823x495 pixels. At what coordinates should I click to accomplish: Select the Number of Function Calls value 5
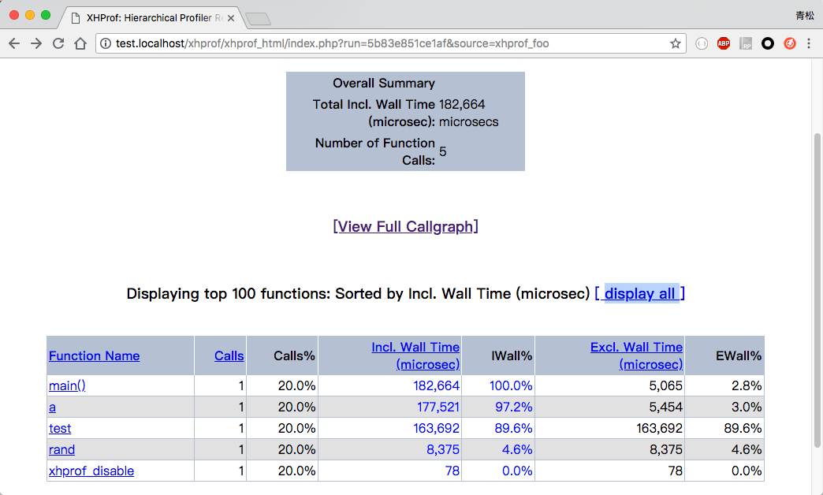click(x=443, y=151)
